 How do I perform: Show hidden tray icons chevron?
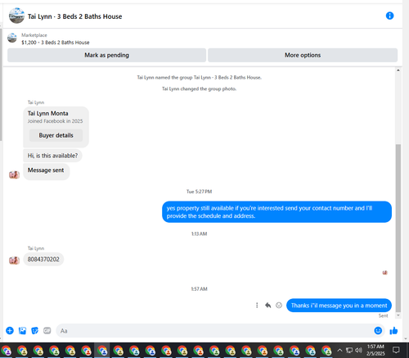click(339, 350)
